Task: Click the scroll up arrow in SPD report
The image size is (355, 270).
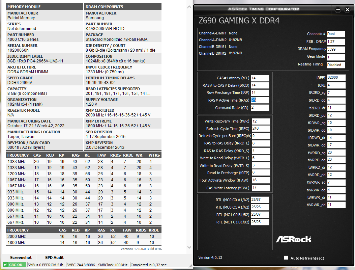Action: (189, 7)
